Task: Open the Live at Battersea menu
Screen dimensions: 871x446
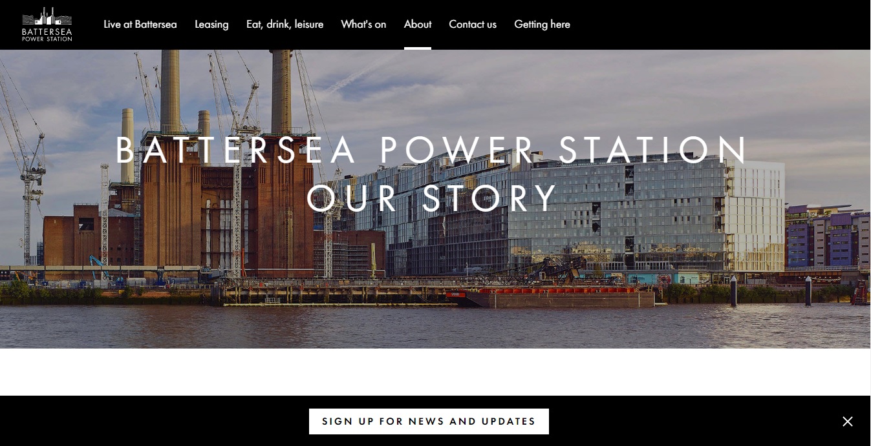Action: pos(140,25)
